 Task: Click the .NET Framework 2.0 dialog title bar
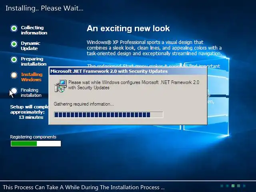(x=128, y=71)
